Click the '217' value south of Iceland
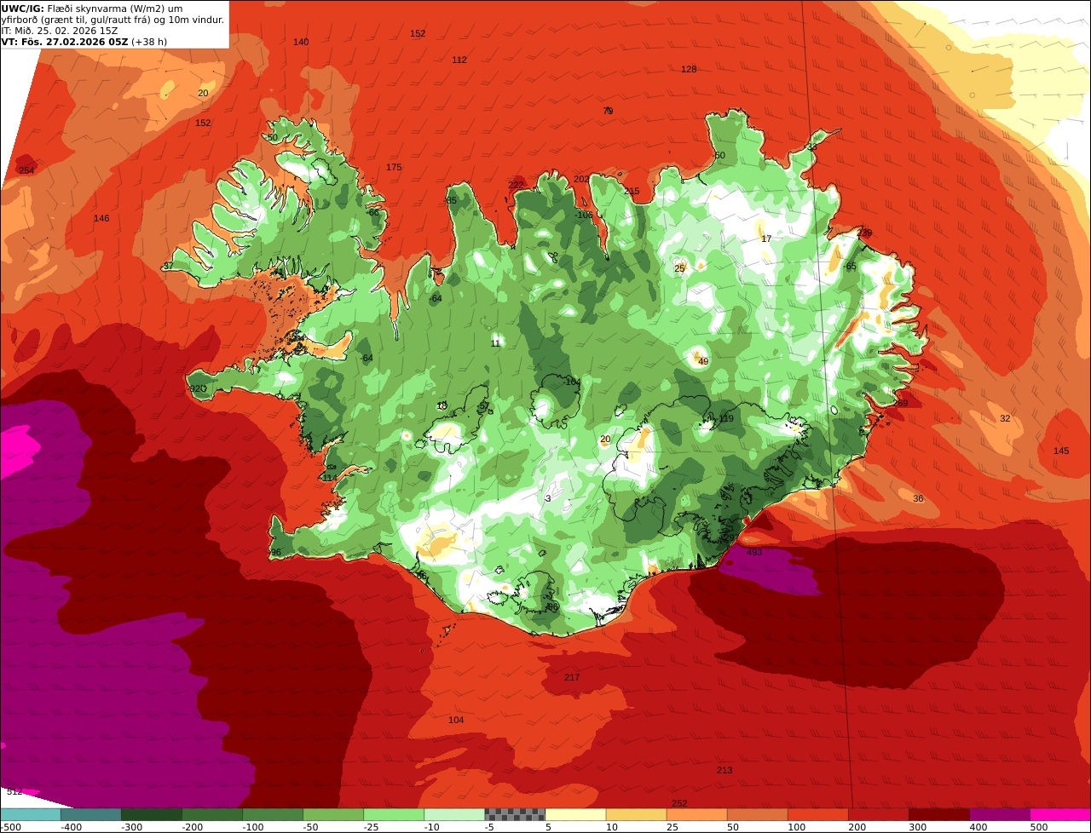1091x833 pixels. [572, 678]
